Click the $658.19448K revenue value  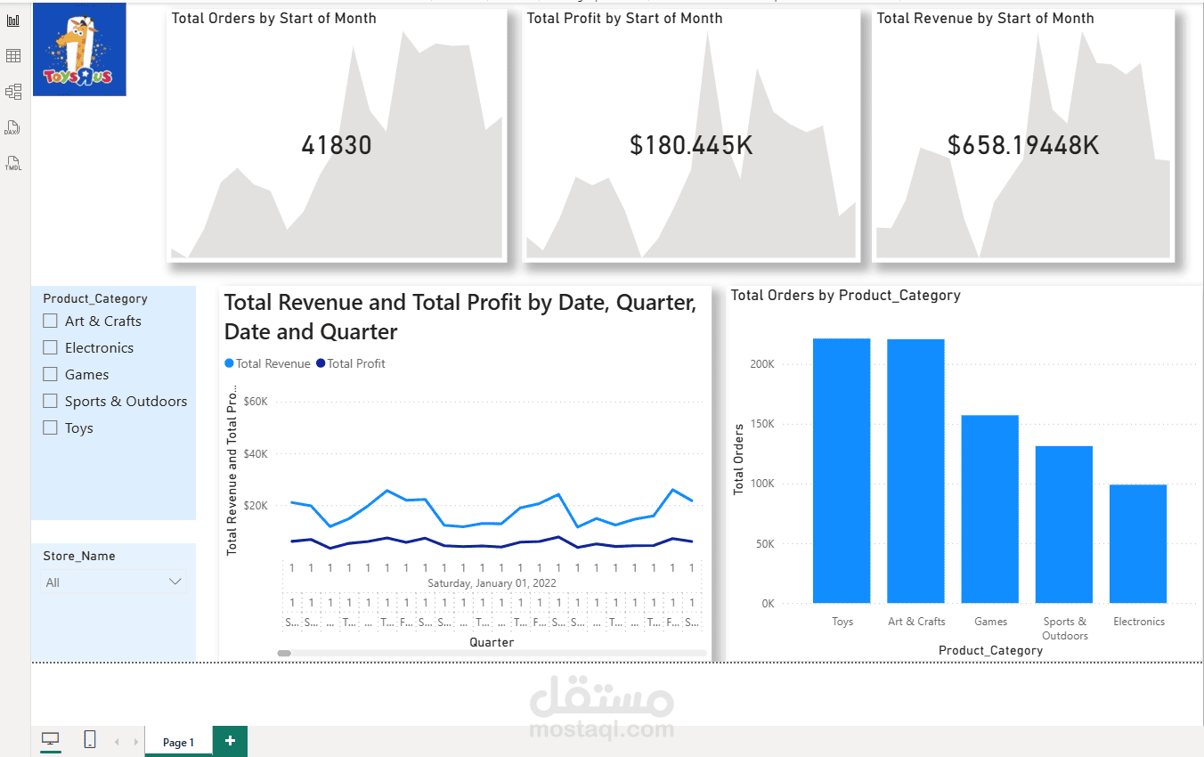tap(1023, 145)
